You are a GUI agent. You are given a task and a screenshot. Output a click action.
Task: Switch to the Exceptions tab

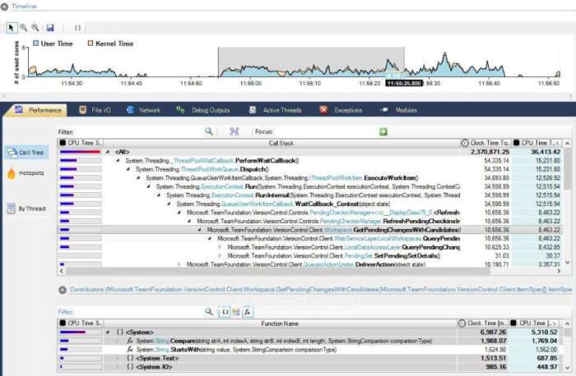[x=341, y=110]
